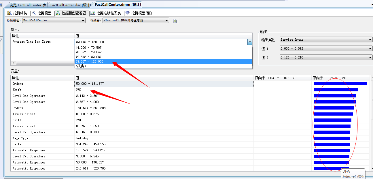Click the input 属性 column header
The height and width of the screenshot is (179, 373).
pos(43,36)
